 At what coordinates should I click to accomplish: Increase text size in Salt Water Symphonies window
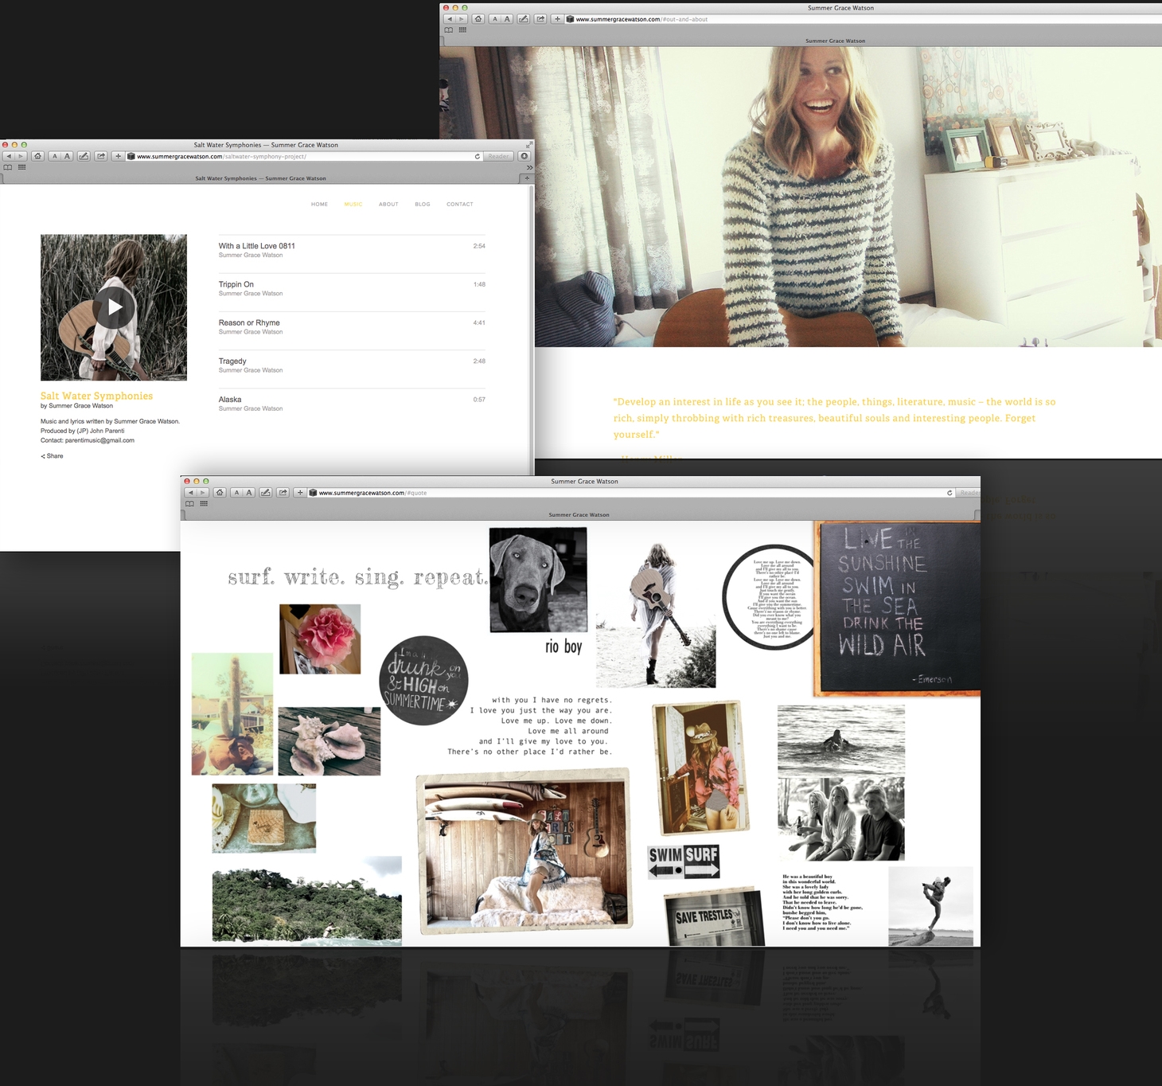point(67,156)
